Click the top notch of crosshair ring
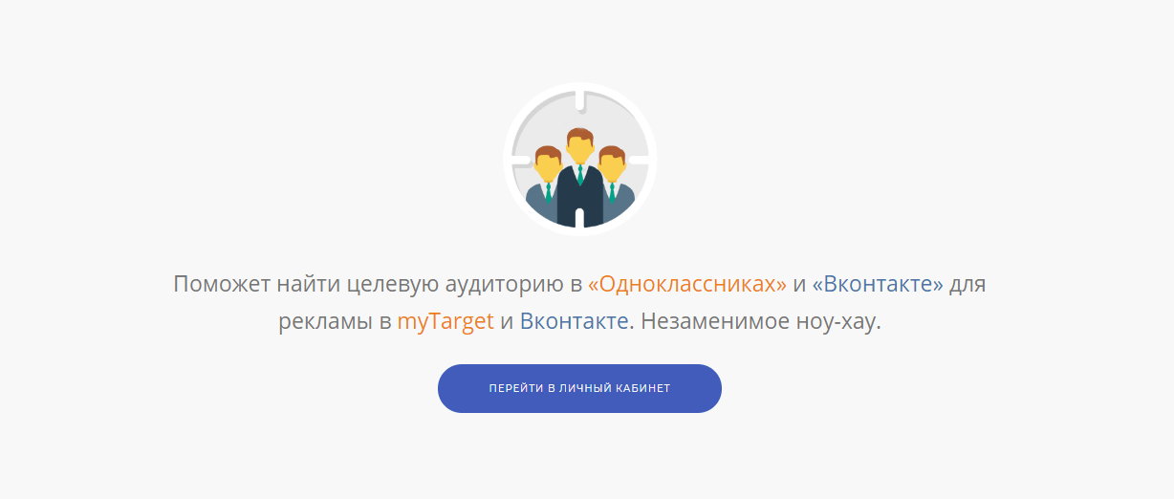The height and width of the screenshot is (499, 1174). click(579, 99)
